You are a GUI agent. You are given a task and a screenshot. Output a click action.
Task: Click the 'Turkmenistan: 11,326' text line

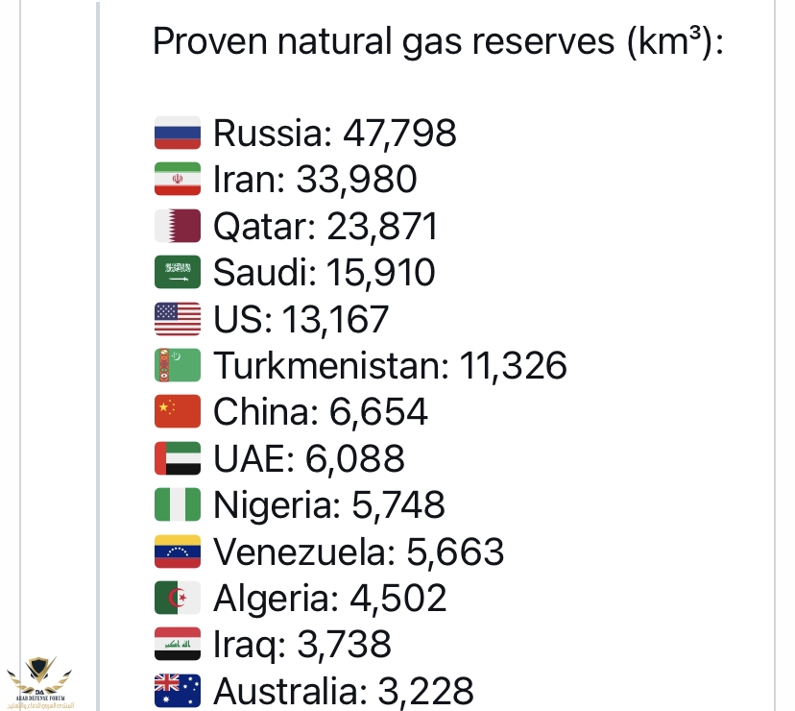[390, 365]
